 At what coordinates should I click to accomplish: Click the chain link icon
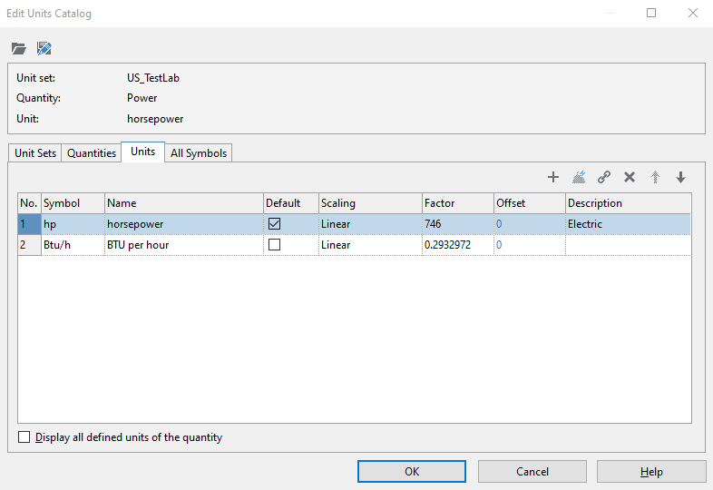[x=604, y=177]
